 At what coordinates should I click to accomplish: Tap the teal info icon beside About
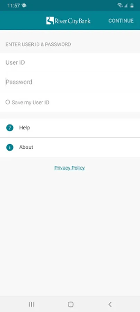coord(10,147)
